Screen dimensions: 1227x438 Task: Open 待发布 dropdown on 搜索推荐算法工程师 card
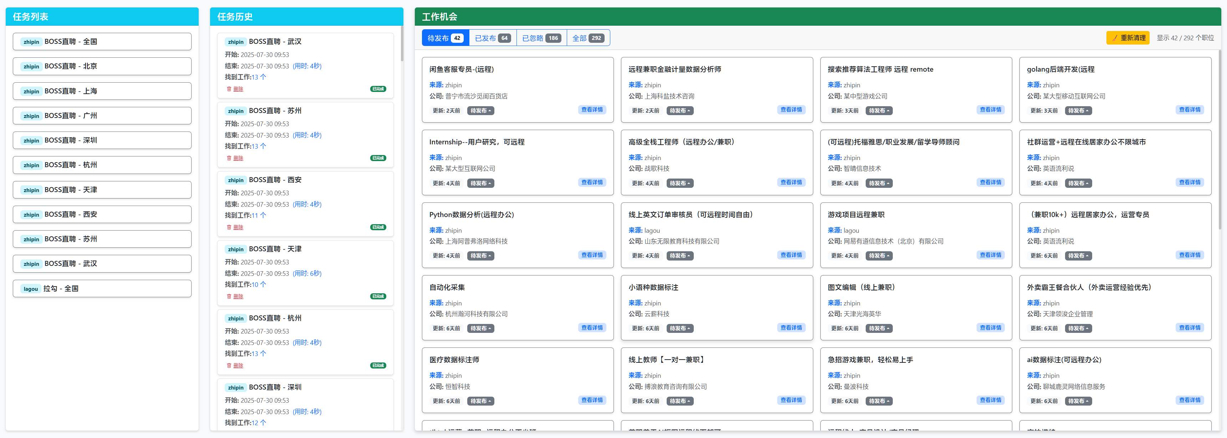879,110
